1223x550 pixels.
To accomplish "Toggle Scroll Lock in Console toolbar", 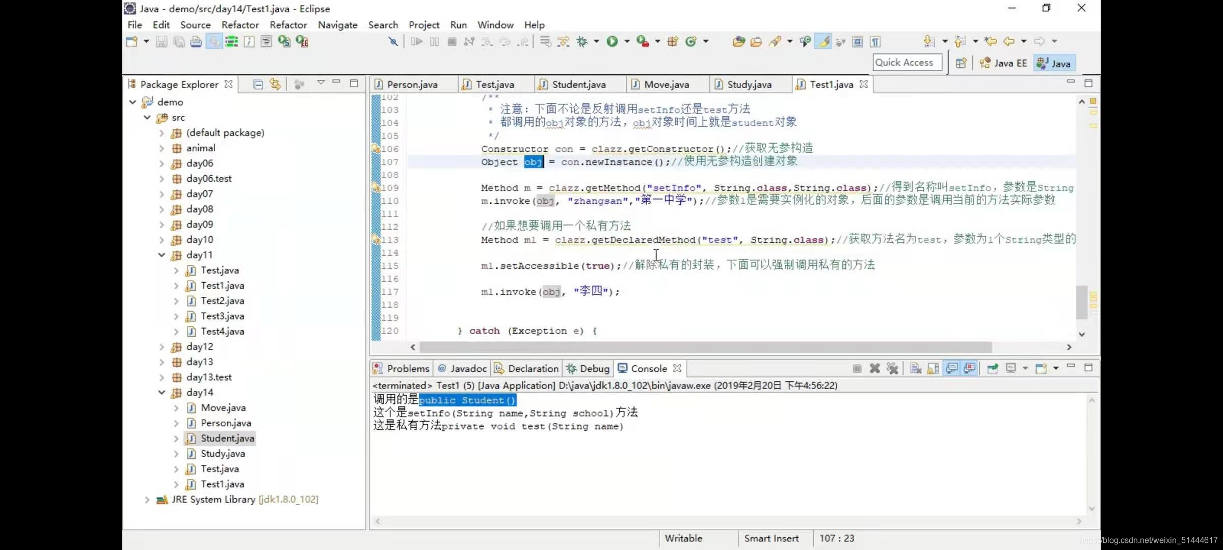I will [933, 368].
